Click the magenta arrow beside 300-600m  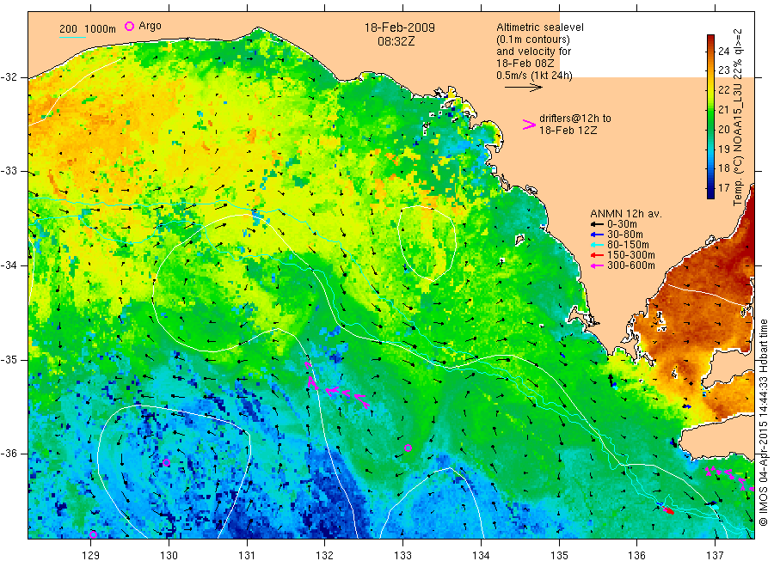pyautogui.click(x=597, y=265)
